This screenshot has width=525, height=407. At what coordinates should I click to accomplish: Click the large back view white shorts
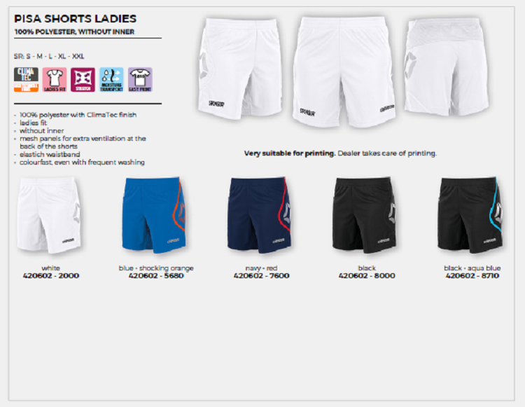coord(447,67)
